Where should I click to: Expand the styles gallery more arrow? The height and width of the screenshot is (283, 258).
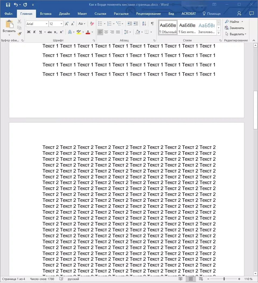(219, 33)
